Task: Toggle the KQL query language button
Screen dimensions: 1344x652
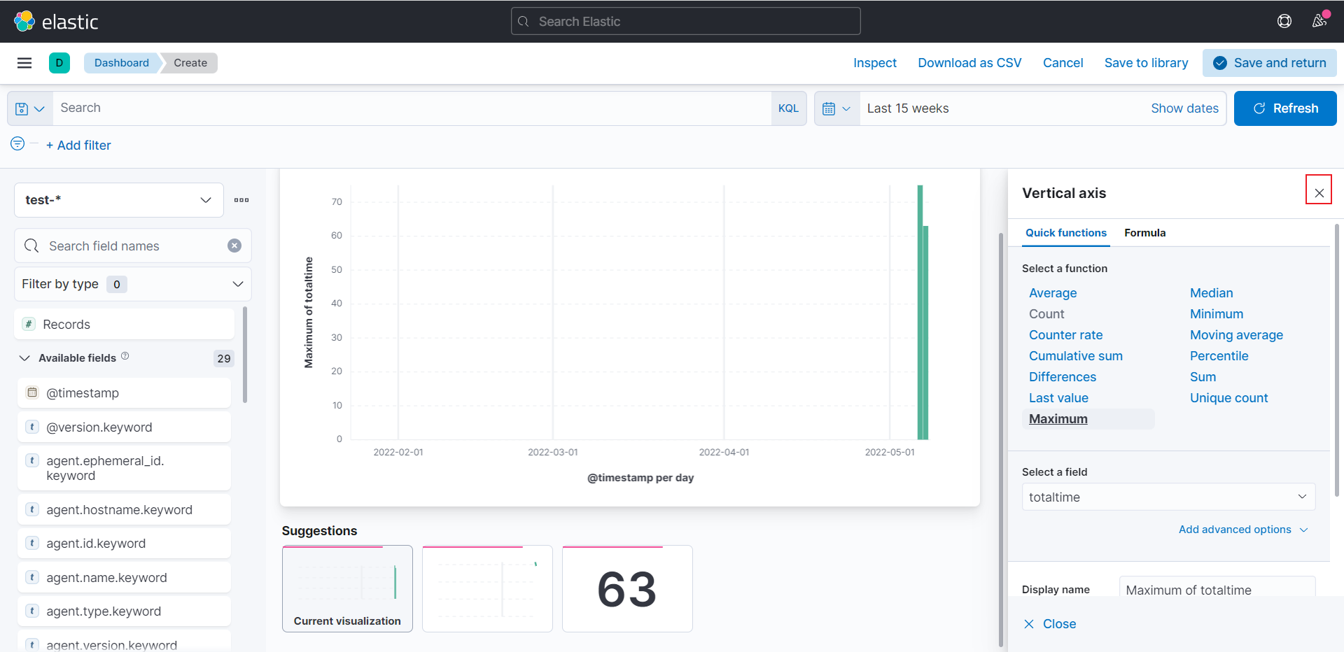Action: [788, 108]
